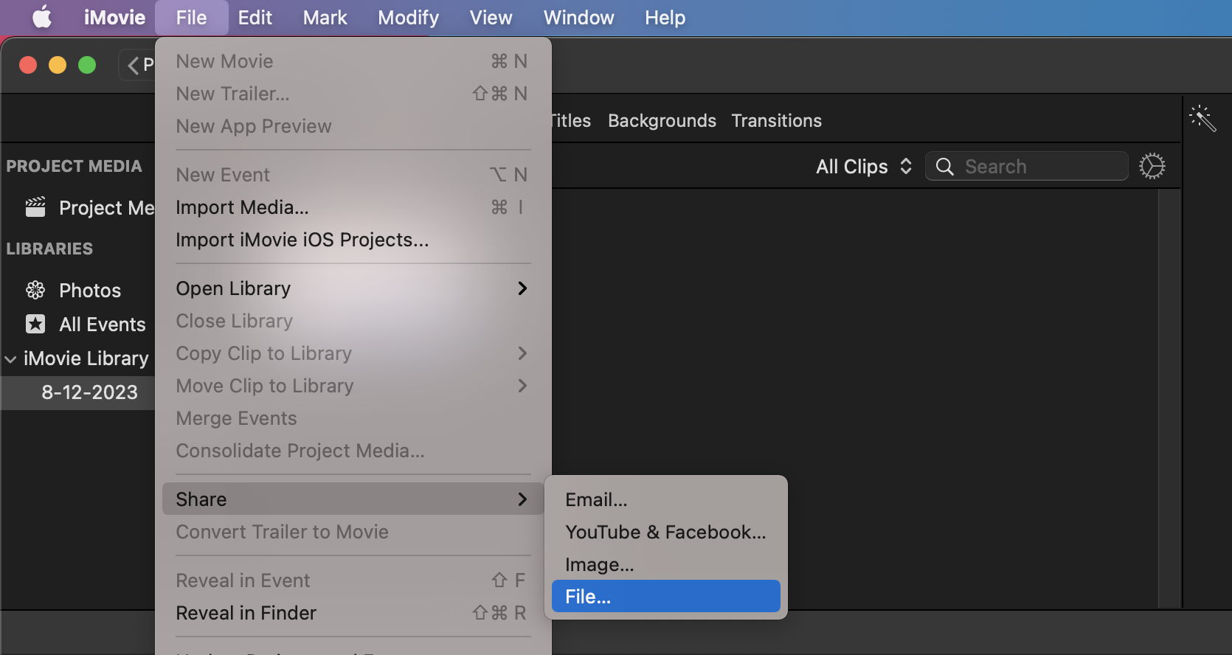Share project via Email…
This screenshot has width=1232, height=655.
tap(665, 499)
